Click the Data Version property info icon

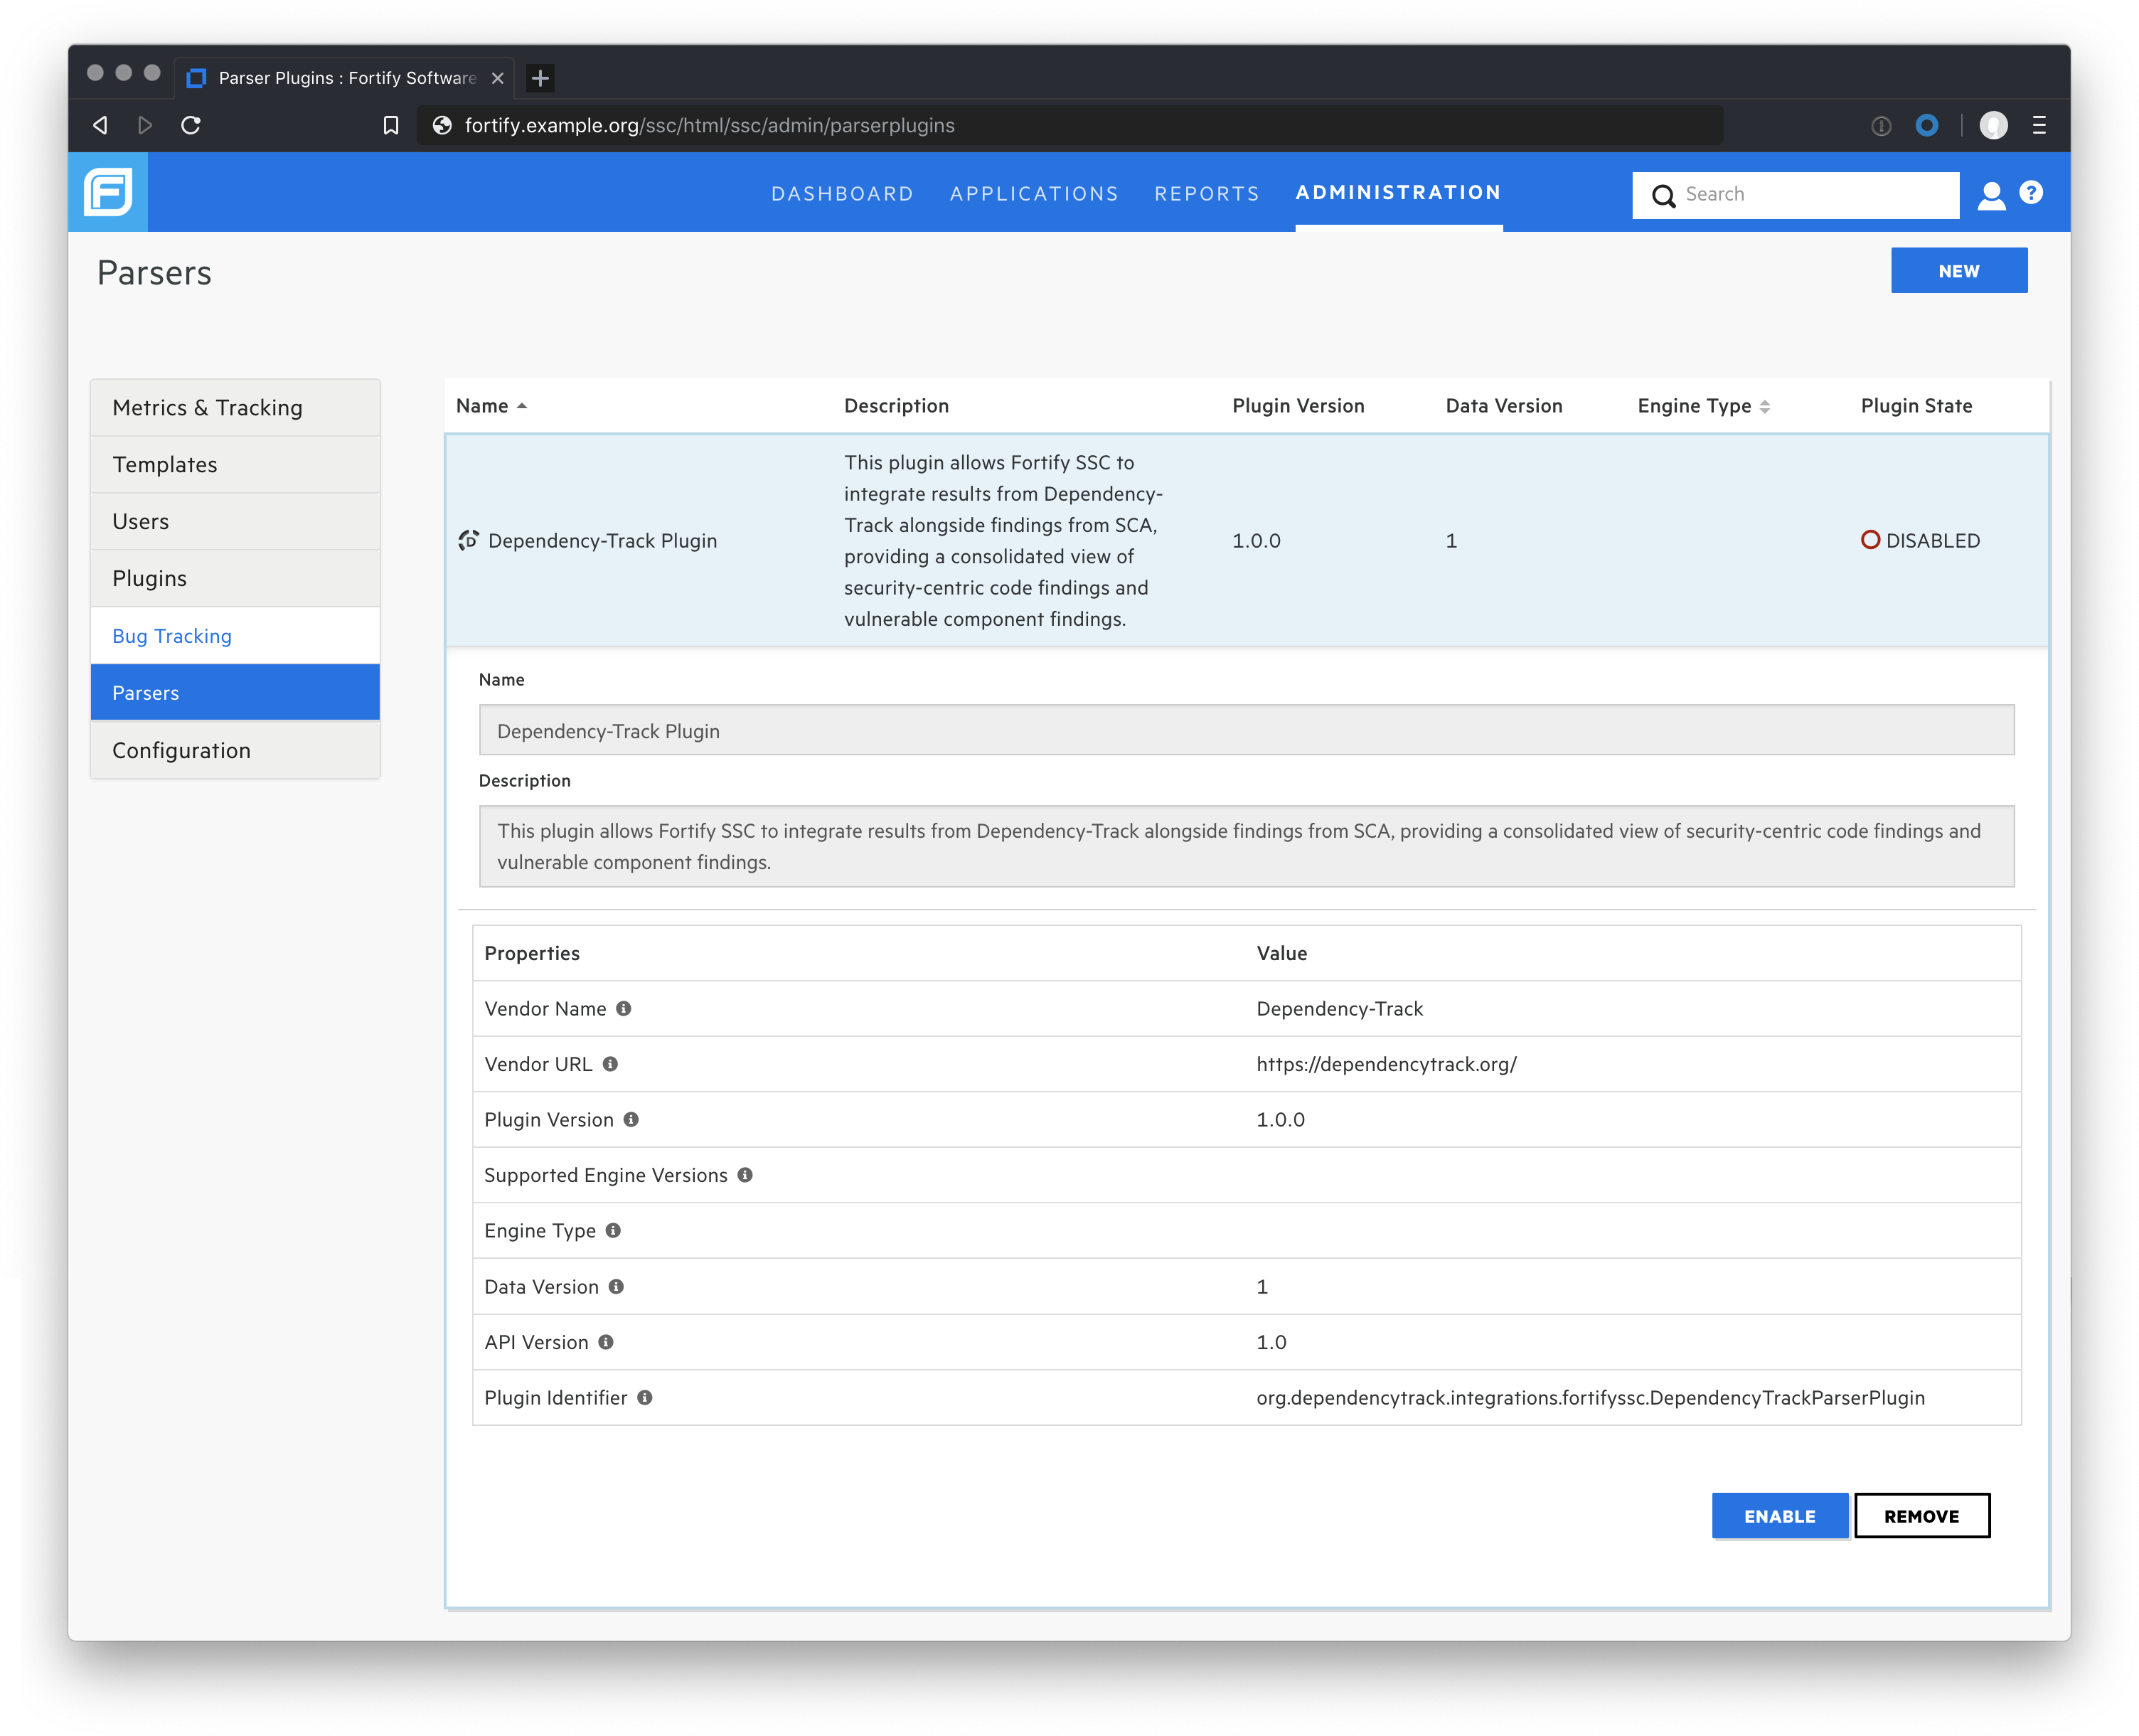(x=616, y=1286)
